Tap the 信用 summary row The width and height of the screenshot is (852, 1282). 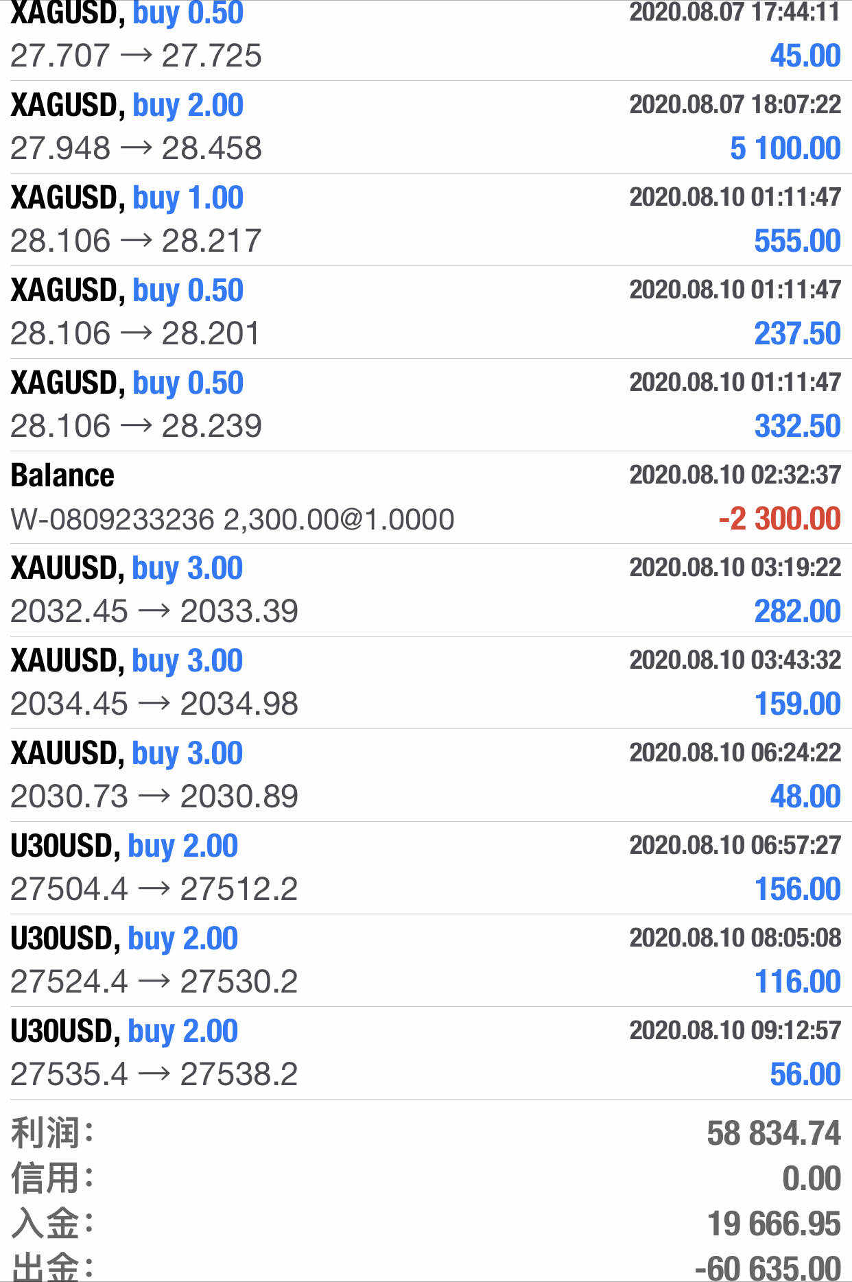(426, 1178)
